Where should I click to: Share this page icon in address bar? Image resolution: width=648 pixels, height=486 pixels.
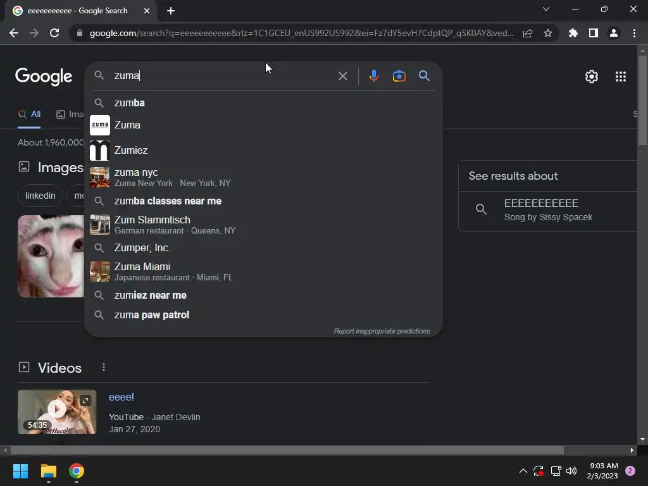[528, 34]
